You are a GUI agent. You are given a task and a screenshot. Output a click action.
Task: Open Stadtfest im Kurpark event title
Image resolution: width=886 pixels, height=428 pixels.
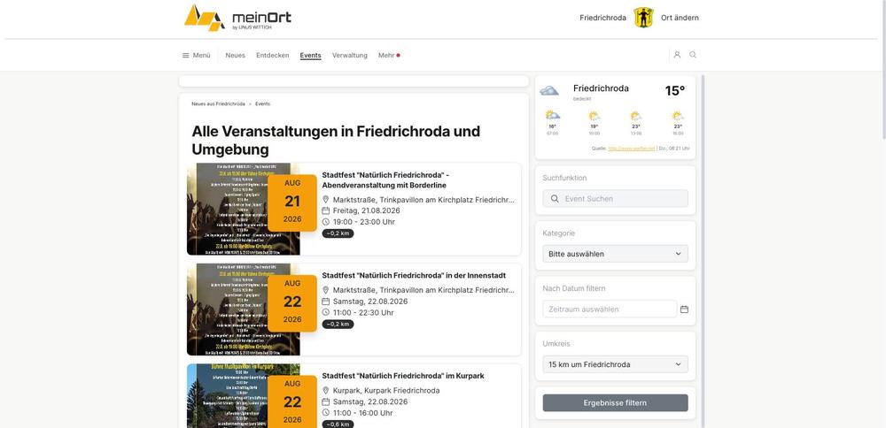point(403,376)
